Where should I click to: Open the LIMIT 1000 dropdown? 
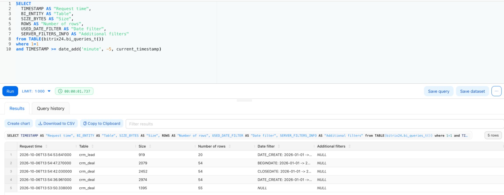tap(36, 91)
